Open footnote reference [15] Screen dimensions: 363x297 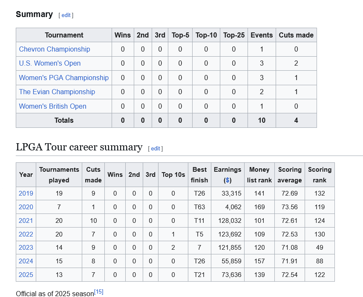tap(98, 292)
